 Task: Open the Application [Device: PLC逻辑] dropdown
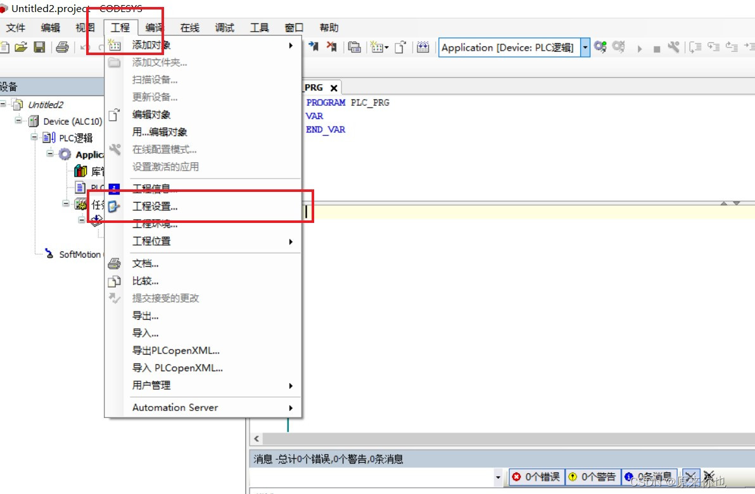click(x=585, y=47)
